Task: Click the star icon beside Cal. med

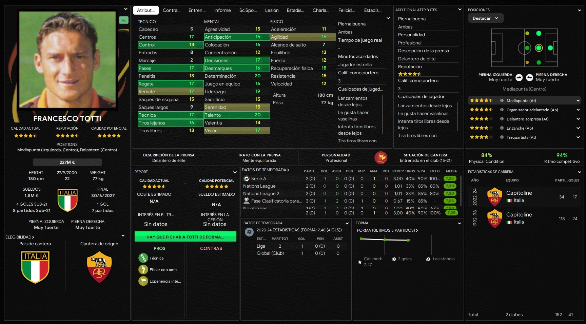Action: [360, 262]
